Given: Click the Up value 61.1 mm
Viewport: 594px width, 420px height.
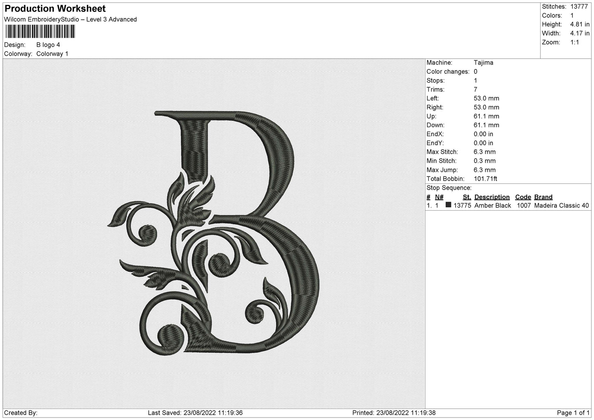Looking at the screenshot, I should tap(486, 116).
